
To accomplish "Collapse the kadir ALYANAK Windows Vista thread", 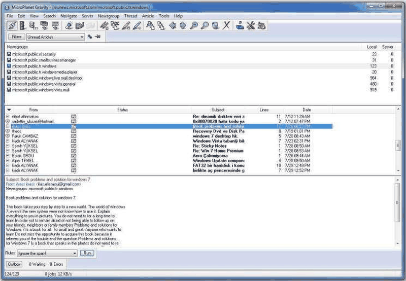I will (x=8, y=141).
